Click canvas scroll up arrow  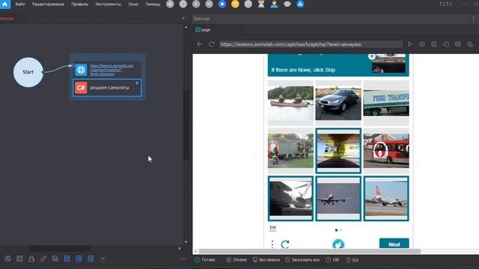click(186, 27)
